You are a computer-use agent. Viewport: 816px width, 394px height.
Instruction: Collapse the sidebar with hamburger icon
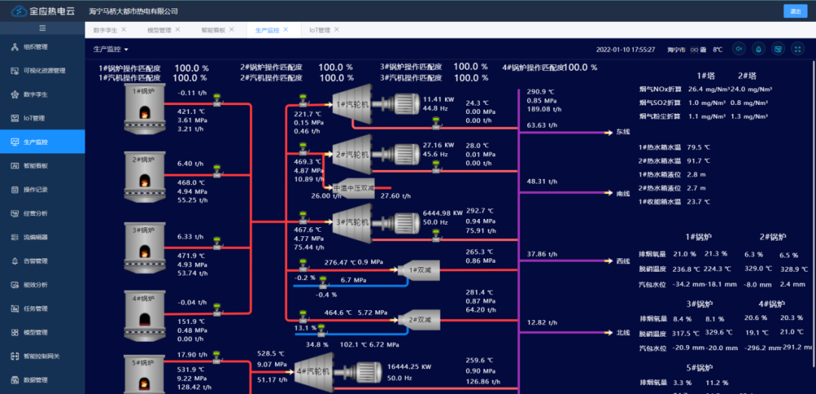coord(42,27)
